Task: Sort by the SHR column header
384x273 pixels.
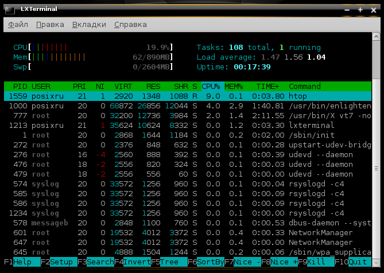Action: [181, 87]
